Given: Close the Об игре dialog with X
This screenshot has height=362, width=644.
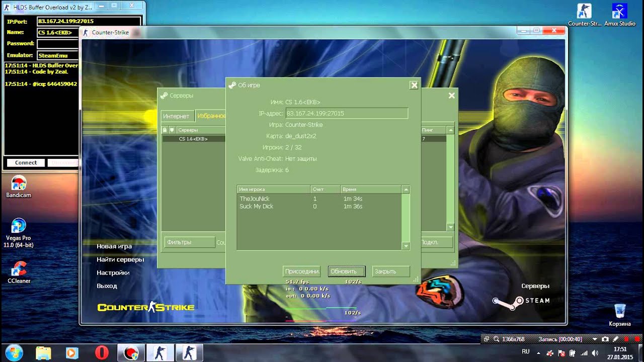Looking at the screenshot, I should (414, 85).
